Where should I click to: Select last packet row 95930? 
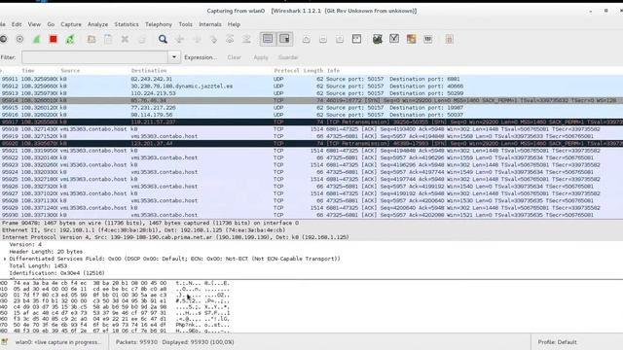click(311, 215)
